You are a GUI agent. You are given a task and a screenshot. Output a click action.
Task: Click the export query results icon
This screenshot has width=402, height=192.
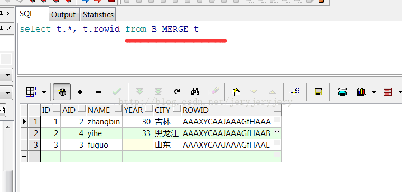tap(236, 92)
